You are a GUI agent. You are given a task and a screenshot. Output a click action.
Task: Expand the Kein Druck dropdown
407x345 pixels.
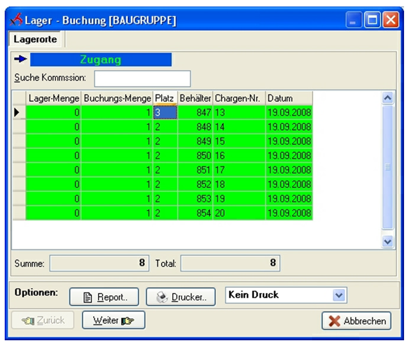tap(338, 295)
